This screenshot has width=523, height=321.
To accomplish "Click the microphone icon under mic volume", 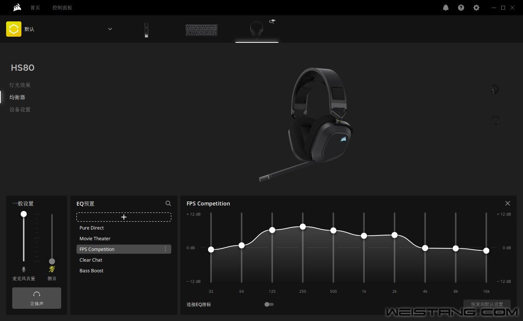I will tap(24, 269).
